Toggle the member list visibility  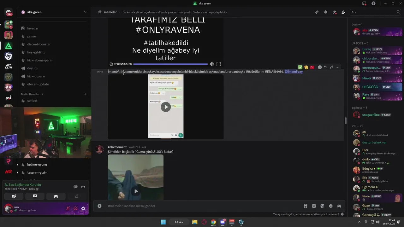(x=343, y=12)
